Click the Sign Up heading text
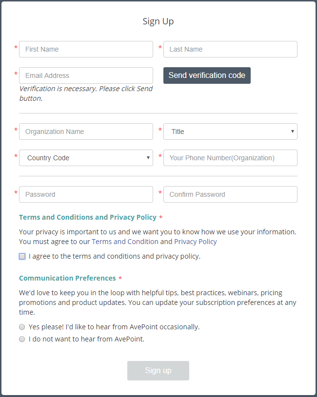The width and height of the screenshot is (317, 397). [x=158, y=21]
